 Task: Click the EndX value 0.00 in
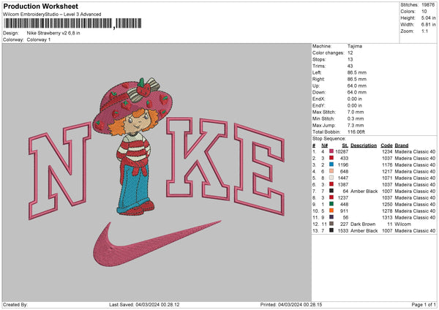pos(354,99)
